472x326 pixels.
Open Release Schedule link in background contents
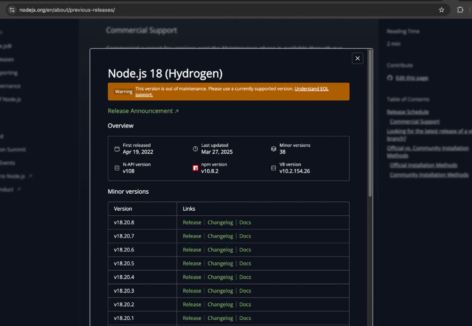click(408, 112)
